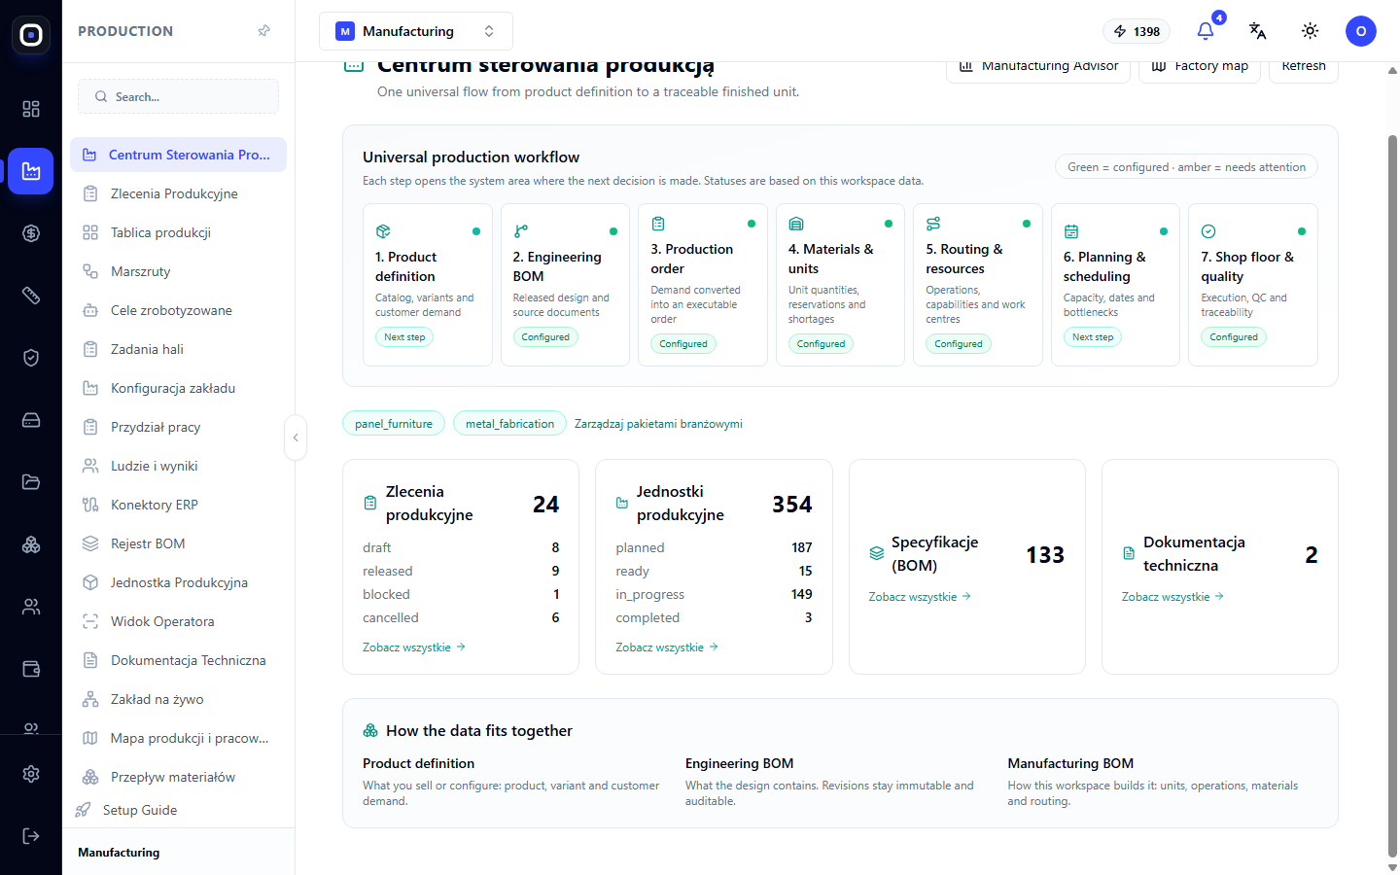Pin the Production sidebar
The height and width of the screenshot is (875, 1400).
(x=264, y=31)
